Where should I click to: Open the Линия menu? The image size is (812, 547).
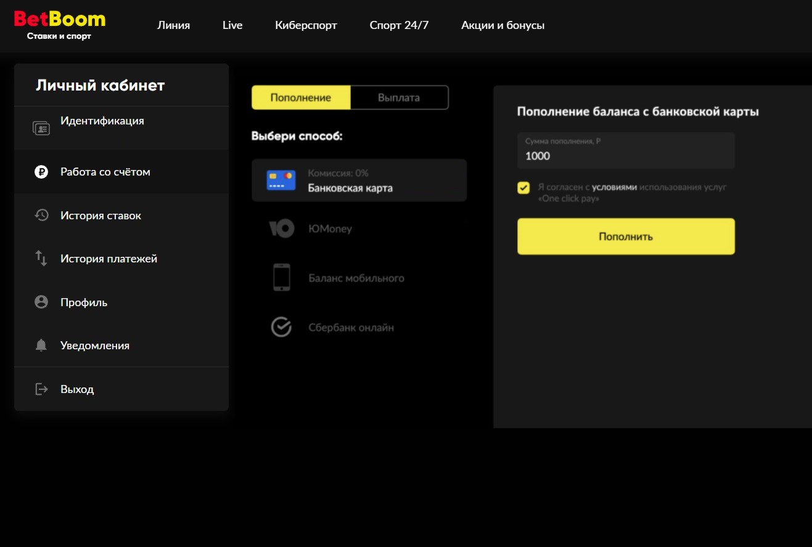click(x=174, y=25)
